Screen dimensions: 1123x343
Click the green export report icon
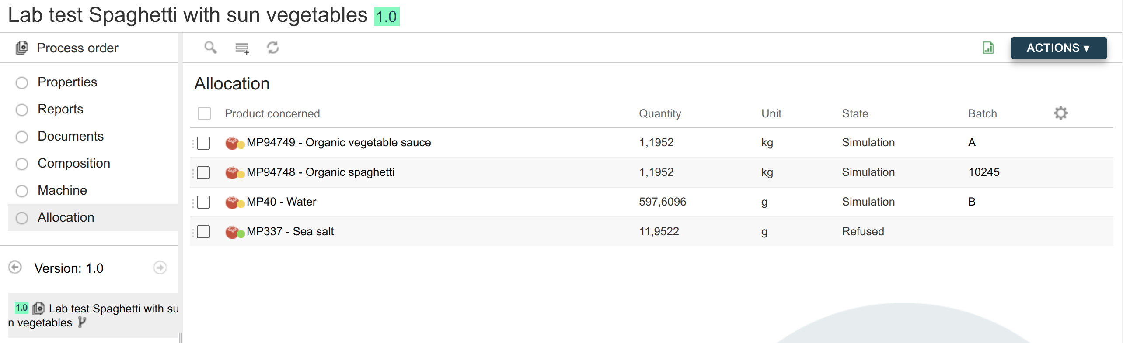click(988, 48)
